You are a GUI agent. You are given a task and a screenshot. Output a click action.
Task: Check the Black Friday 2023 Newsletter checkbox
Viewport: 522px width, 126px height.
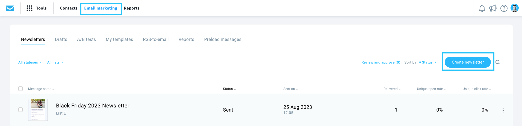coord(20,110)
